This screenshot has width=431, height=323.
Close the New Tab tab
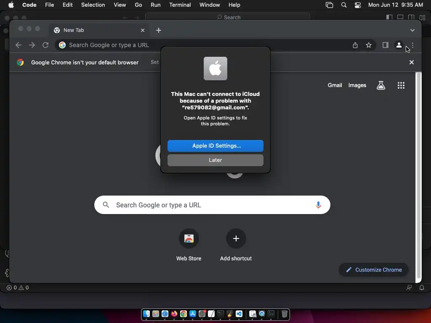(143, 30)
